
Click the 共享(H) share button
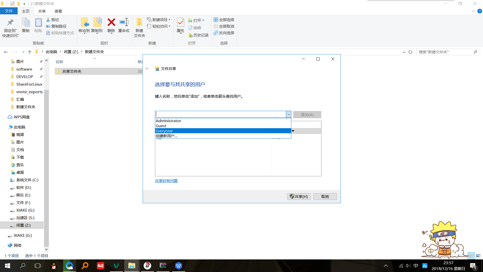tap(299, 196)
